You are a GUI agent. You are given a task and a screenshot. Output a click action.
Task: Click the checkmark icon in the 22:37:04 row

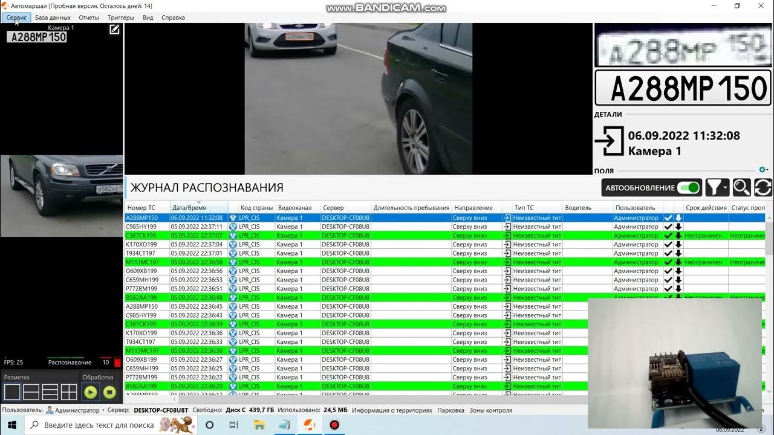tap(668, 244)
